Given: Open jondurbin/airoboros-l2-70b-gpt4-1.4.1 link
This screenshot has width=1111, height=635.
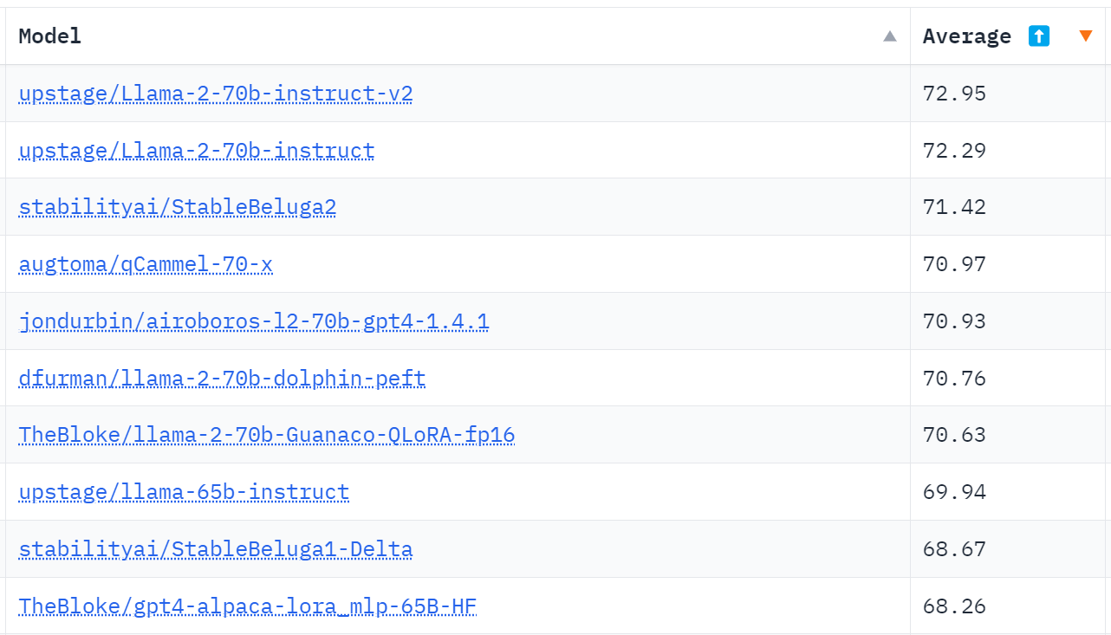Looking at the screenshot, I should (254, 321).
